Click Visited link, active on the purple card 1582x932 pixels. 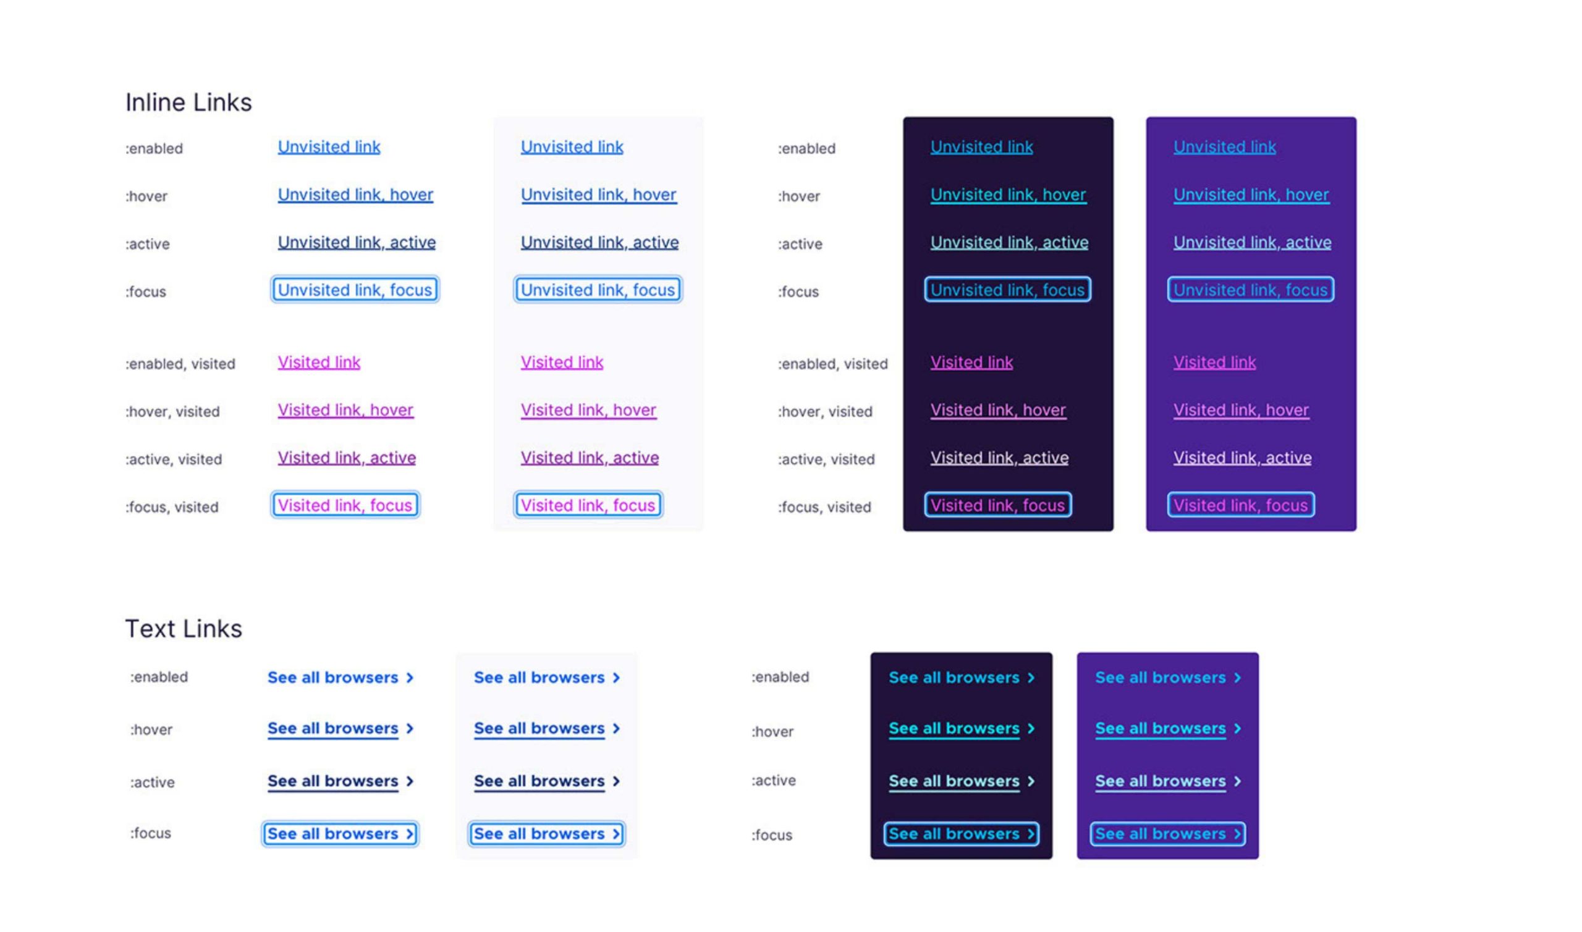1241,457
